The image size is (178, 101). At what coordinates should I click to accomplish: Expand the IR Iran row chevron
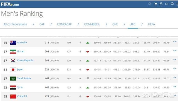(175, 50)
